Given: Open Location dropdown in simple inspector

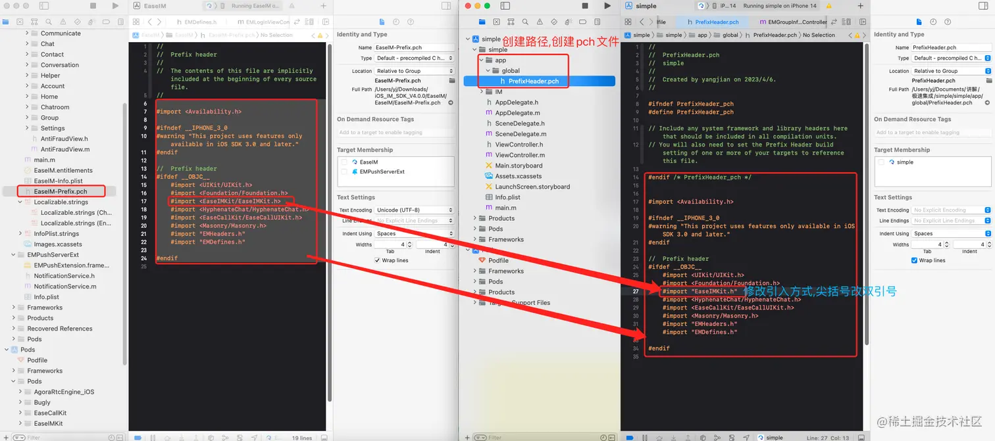Looking at the screenshot, I should [x=951, y=71].
